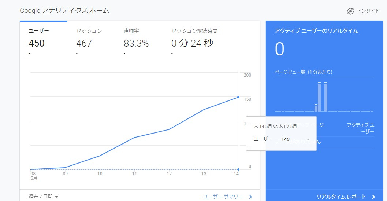This screenshot has width=387, height=201.
Task: Click the 11 date label on axis
Action: 135,174
